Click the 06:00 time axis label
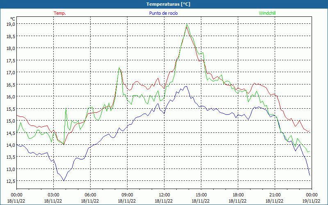The image size is (328, 205). [90, 195]
